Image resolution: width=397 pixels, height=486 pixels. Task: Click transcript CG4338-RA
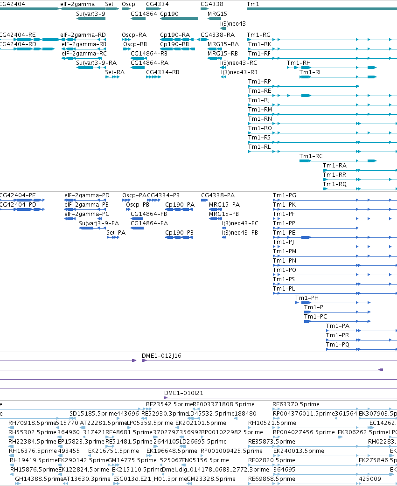click(x=217, y=35)
